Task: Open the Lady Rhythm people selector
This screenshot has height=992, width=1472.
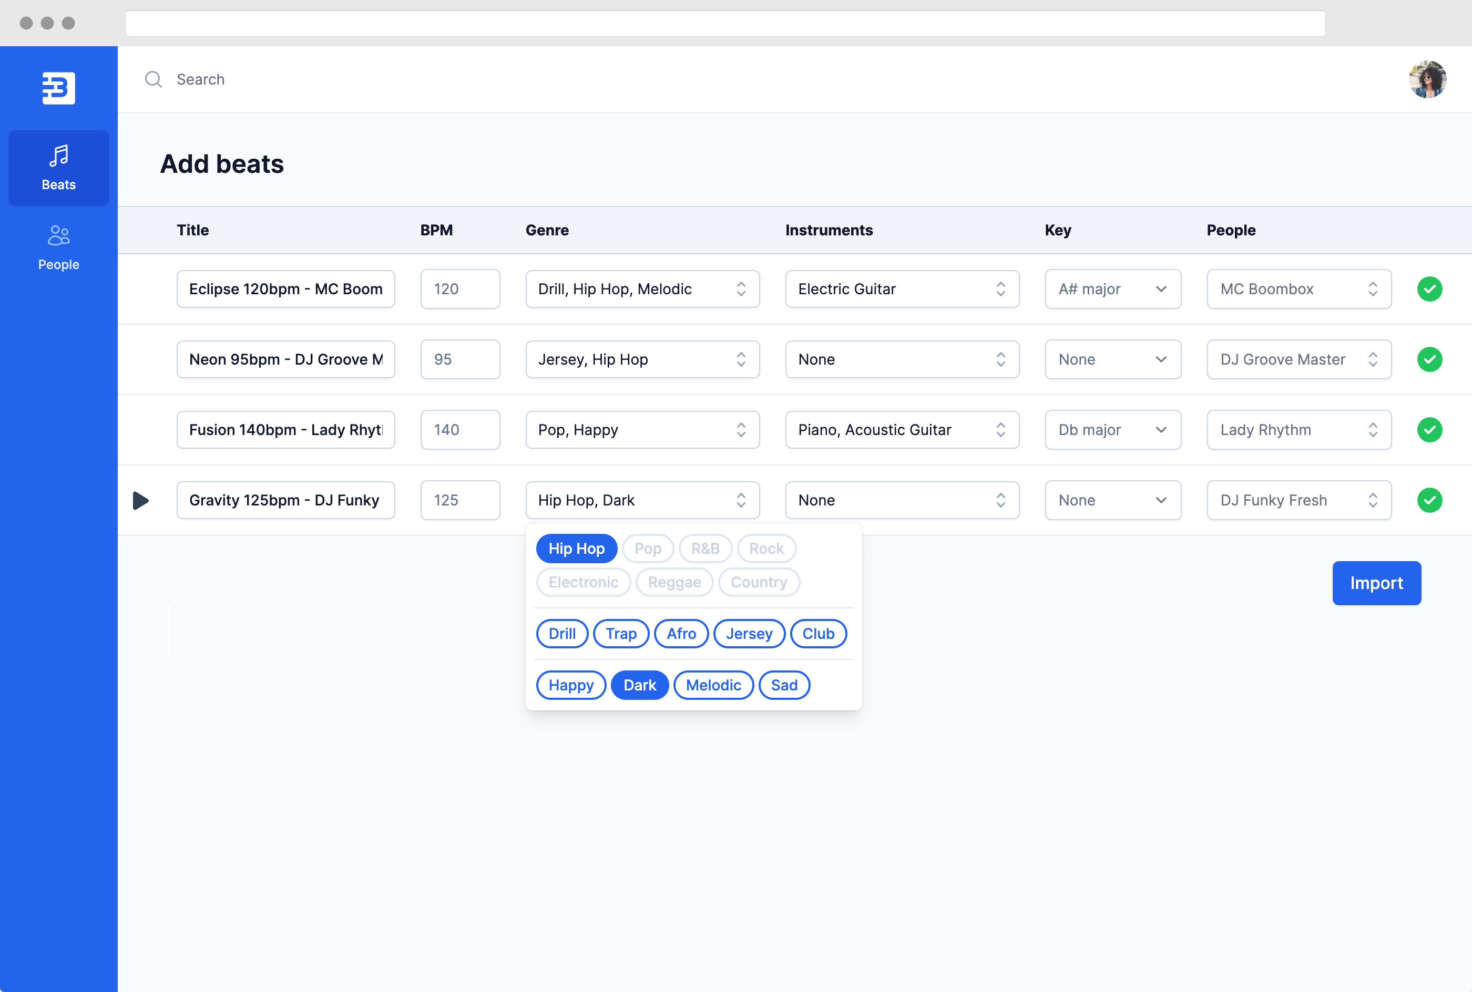Action: (x=1299, y=430)
